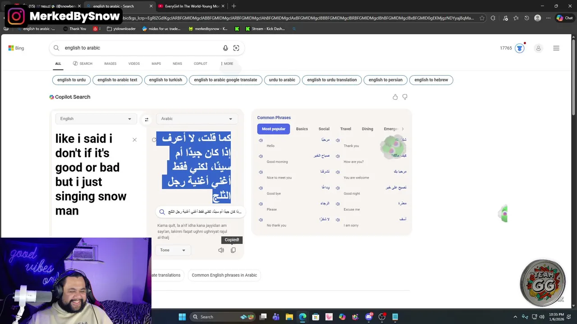Click 'english to arabic google translate' chip
577x324 pixels.
[x=225, y=80]
